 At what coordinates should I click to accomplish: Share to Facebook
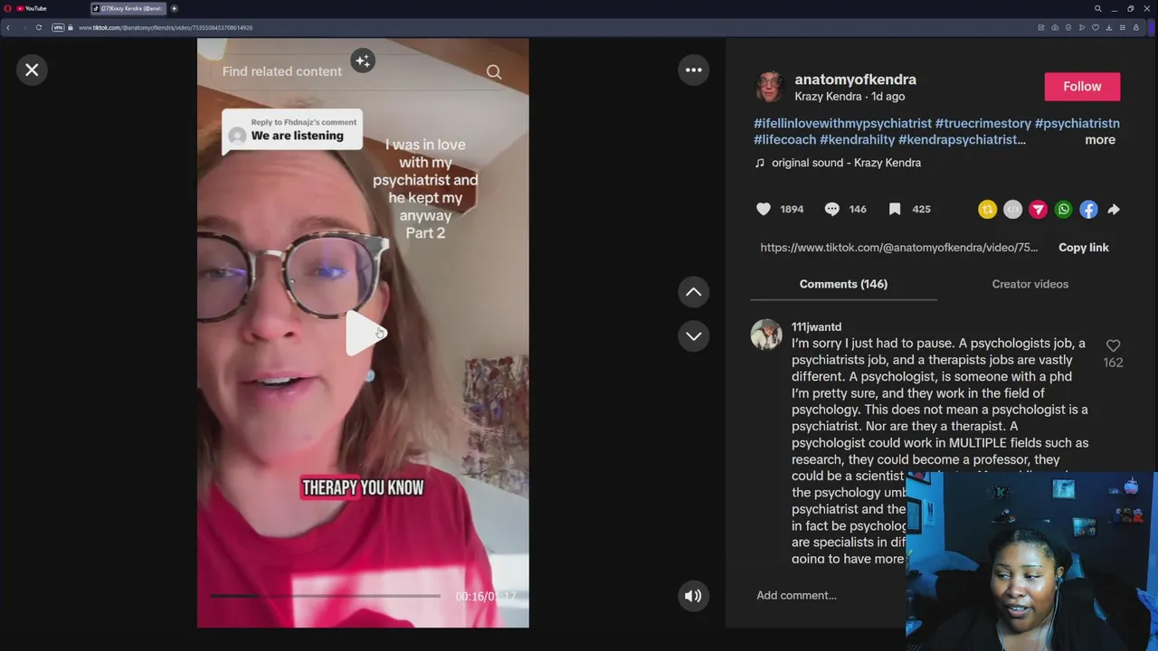1088,209
